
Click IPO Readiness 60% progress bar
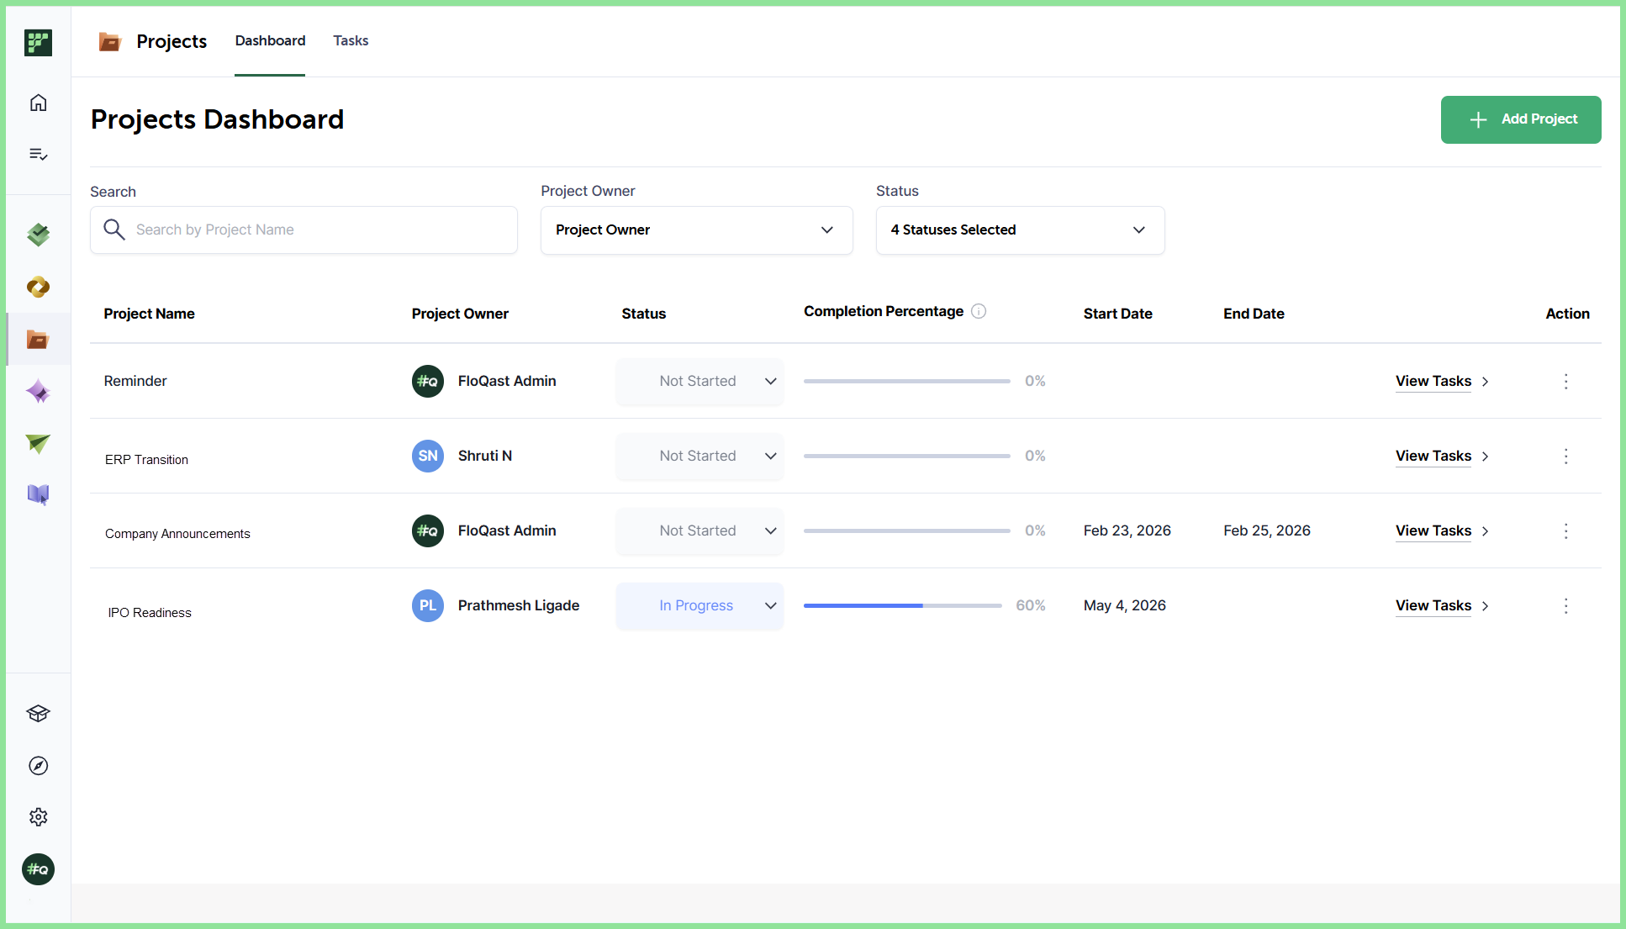tap(902, 605)
